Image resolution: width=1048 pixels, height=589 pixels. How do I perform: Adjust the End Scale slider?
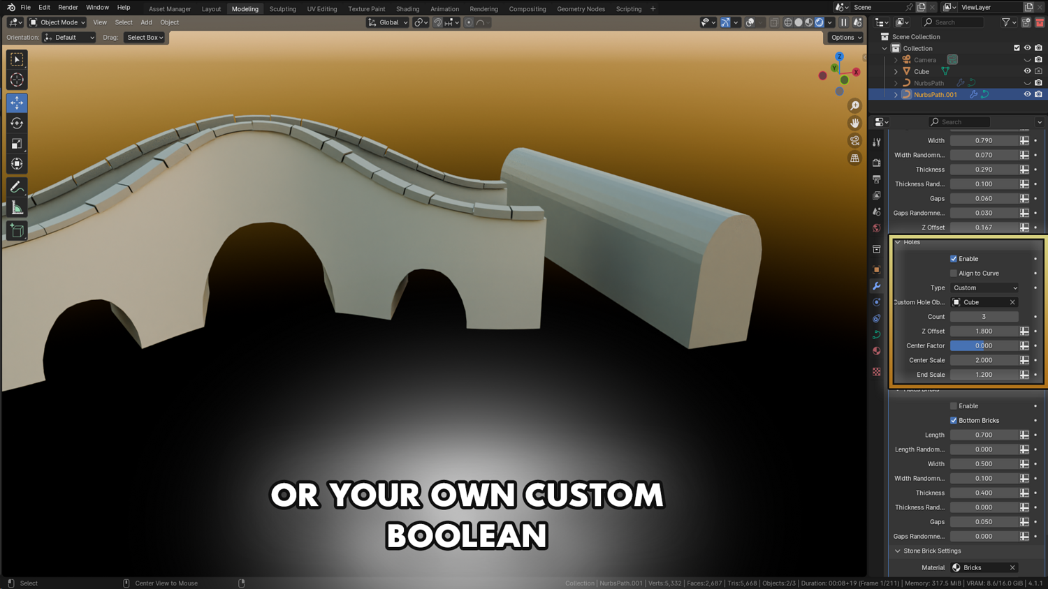[x=984, y=375]
